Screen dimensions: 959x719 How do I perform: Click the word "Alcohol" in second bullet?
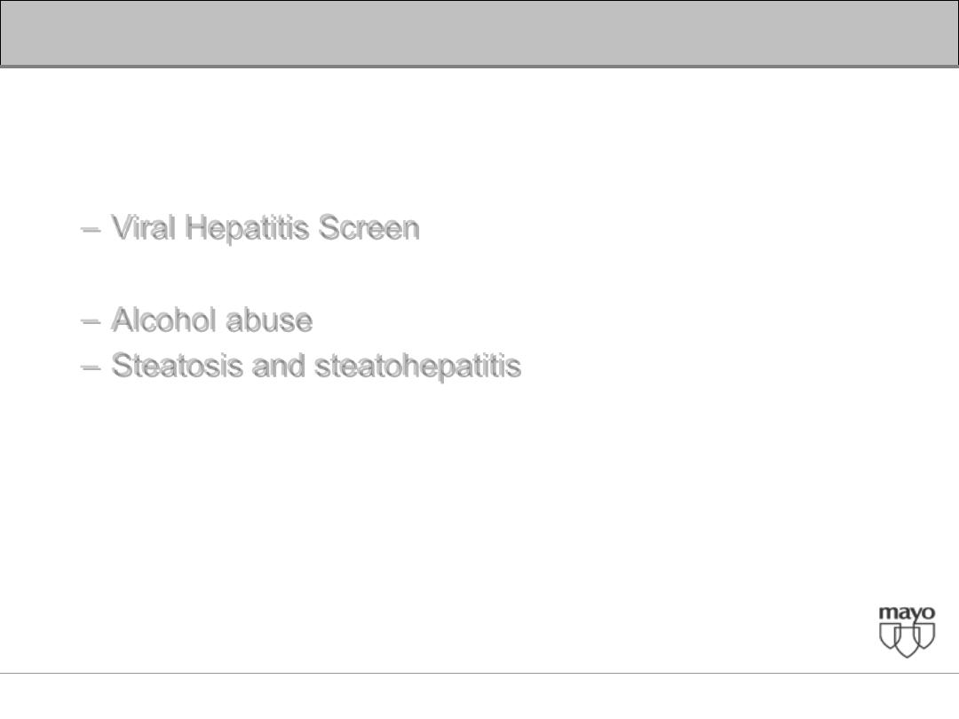(x=164, y=320)
